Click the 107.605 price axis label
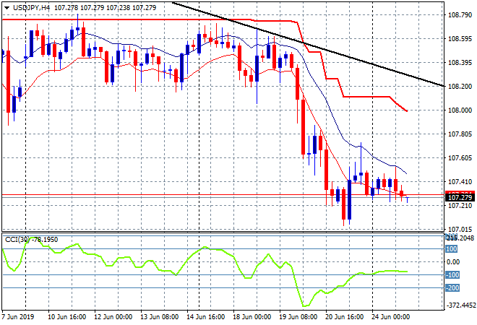 click(x=460, y=157)
